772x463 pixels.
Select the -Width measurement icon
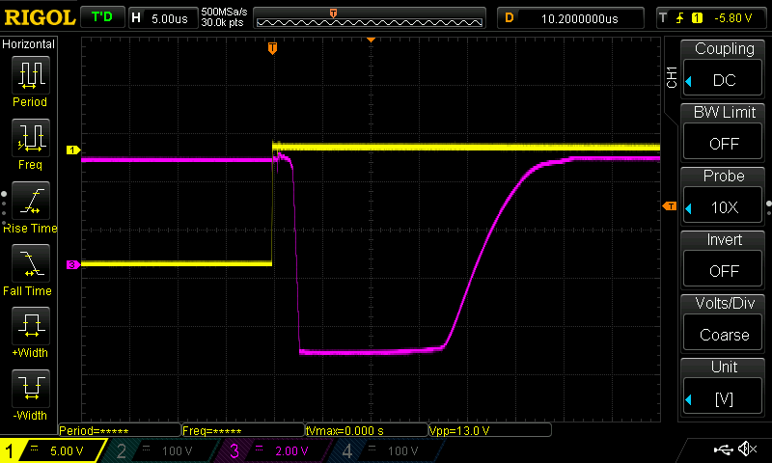pos(31,388)
